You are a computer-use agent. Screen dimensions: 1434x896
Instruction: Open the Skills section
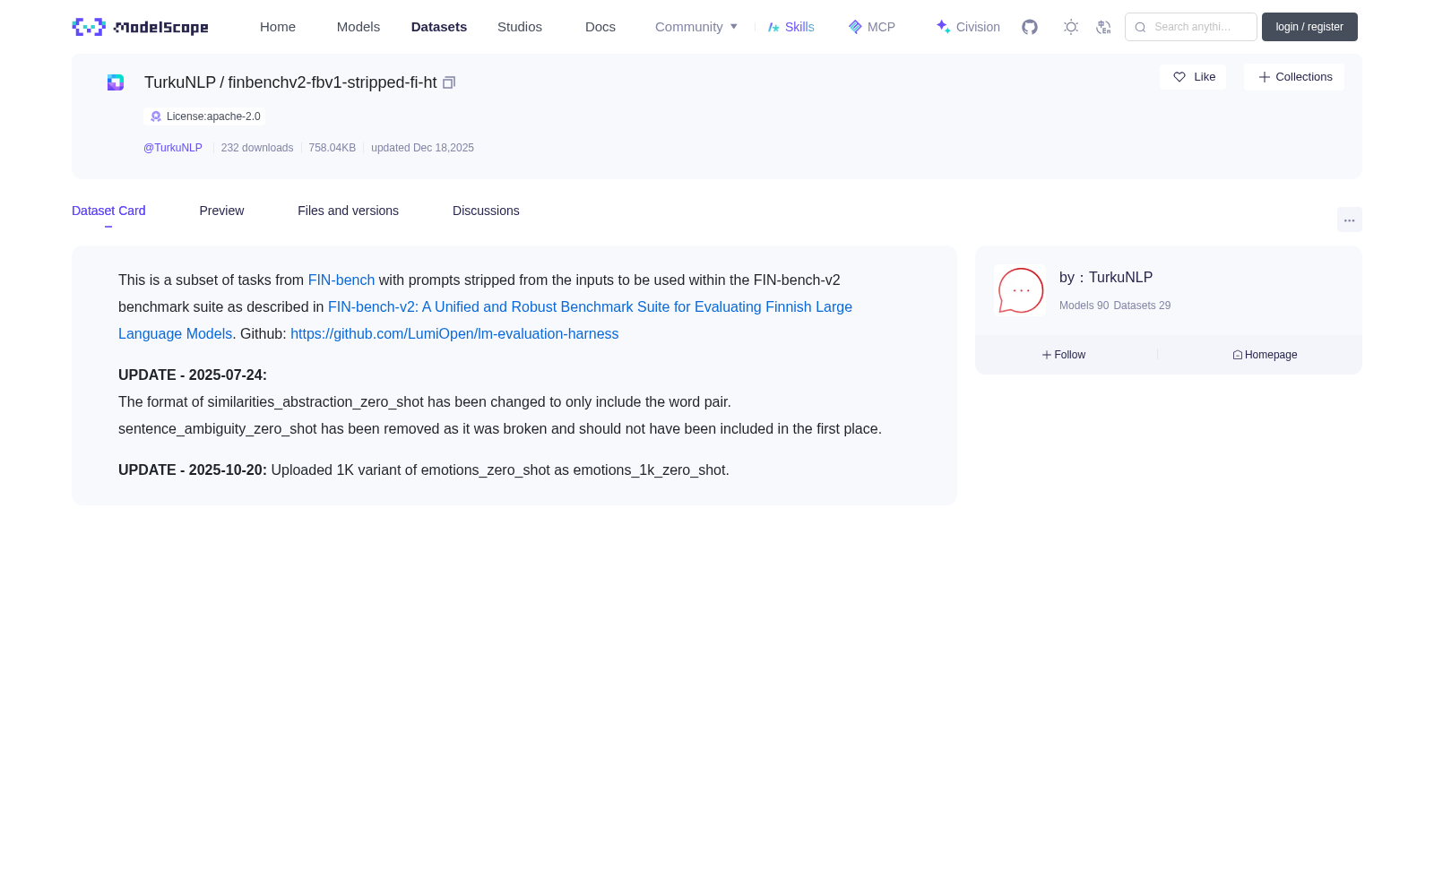791,27
